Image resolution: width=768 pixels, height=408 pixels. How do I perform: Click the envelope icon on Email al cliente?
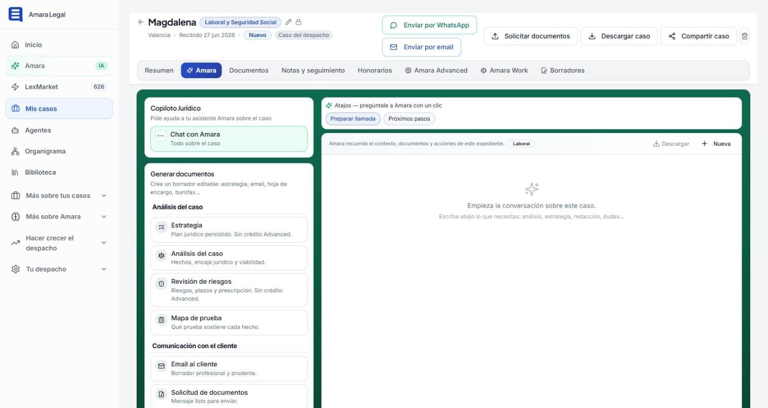click(x=162, y=366)
